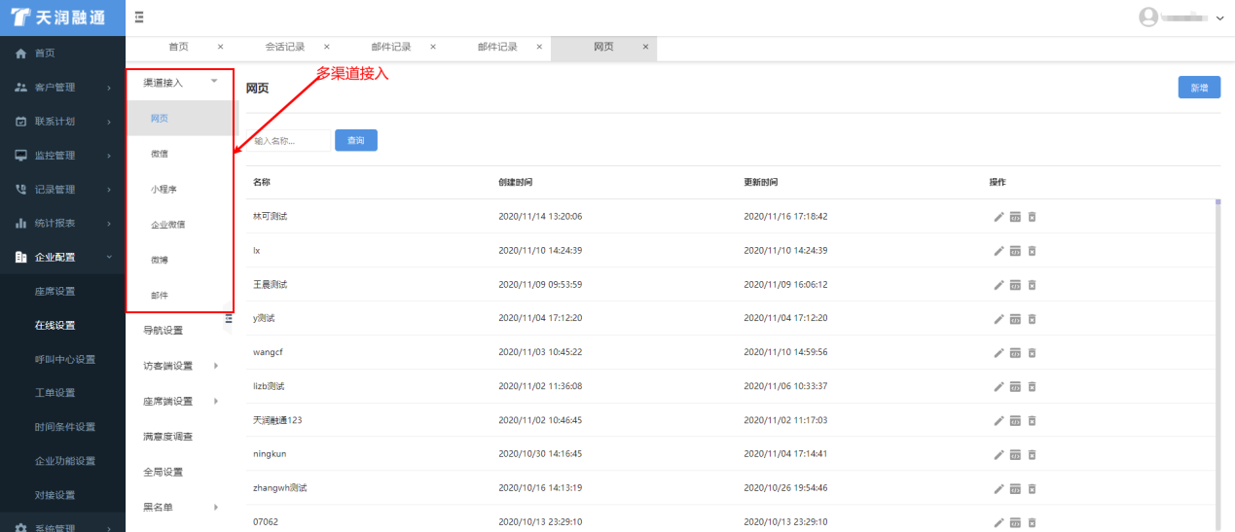Click the delete trash icon for lx row
The width and height of the screenshot is (1235, 532).
1032,250
